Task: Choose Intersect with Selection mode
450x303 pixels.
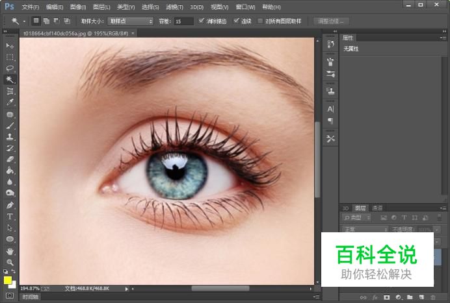Action: pyautogui.click(x=67, y=21)
